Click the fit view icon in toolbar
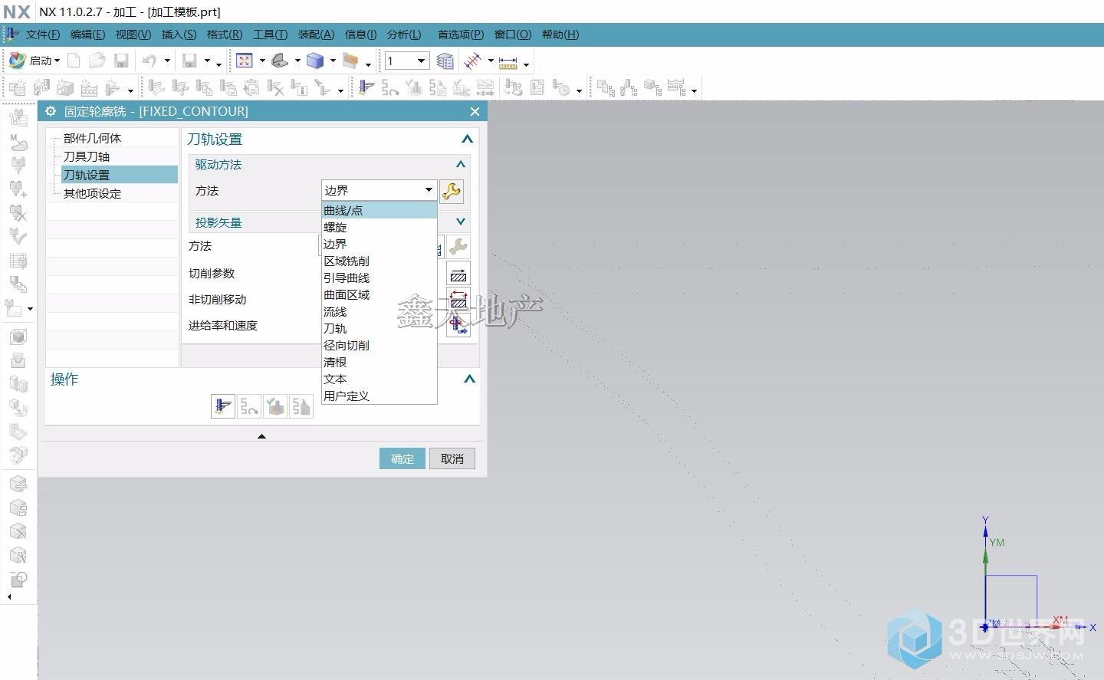1104x680 pixels. (245, 61)
